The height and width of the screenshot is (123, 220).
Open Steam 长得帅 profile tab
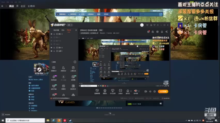(x=31, y=6)
